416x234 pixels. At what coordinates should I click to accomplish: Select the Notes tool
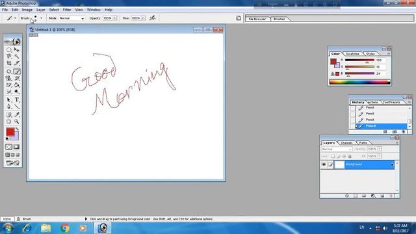coord(8,114)
